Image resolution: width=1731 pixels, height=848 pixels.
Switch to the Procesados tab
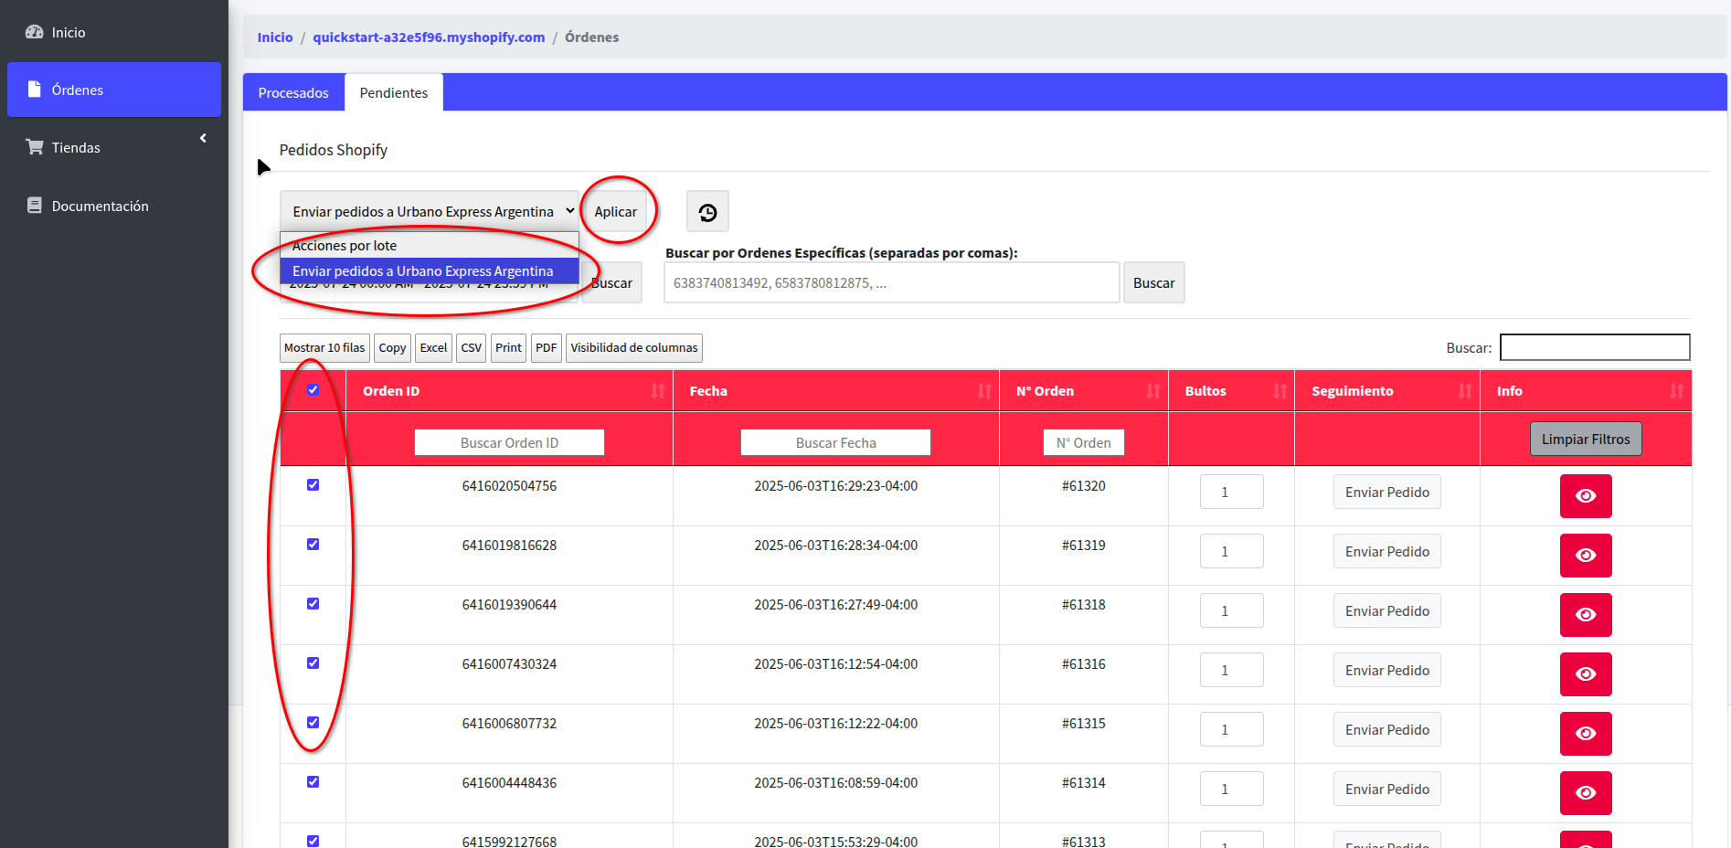coord(293,93)
